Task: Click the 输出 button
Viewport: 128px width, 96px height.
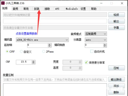Action: [117, 21]
